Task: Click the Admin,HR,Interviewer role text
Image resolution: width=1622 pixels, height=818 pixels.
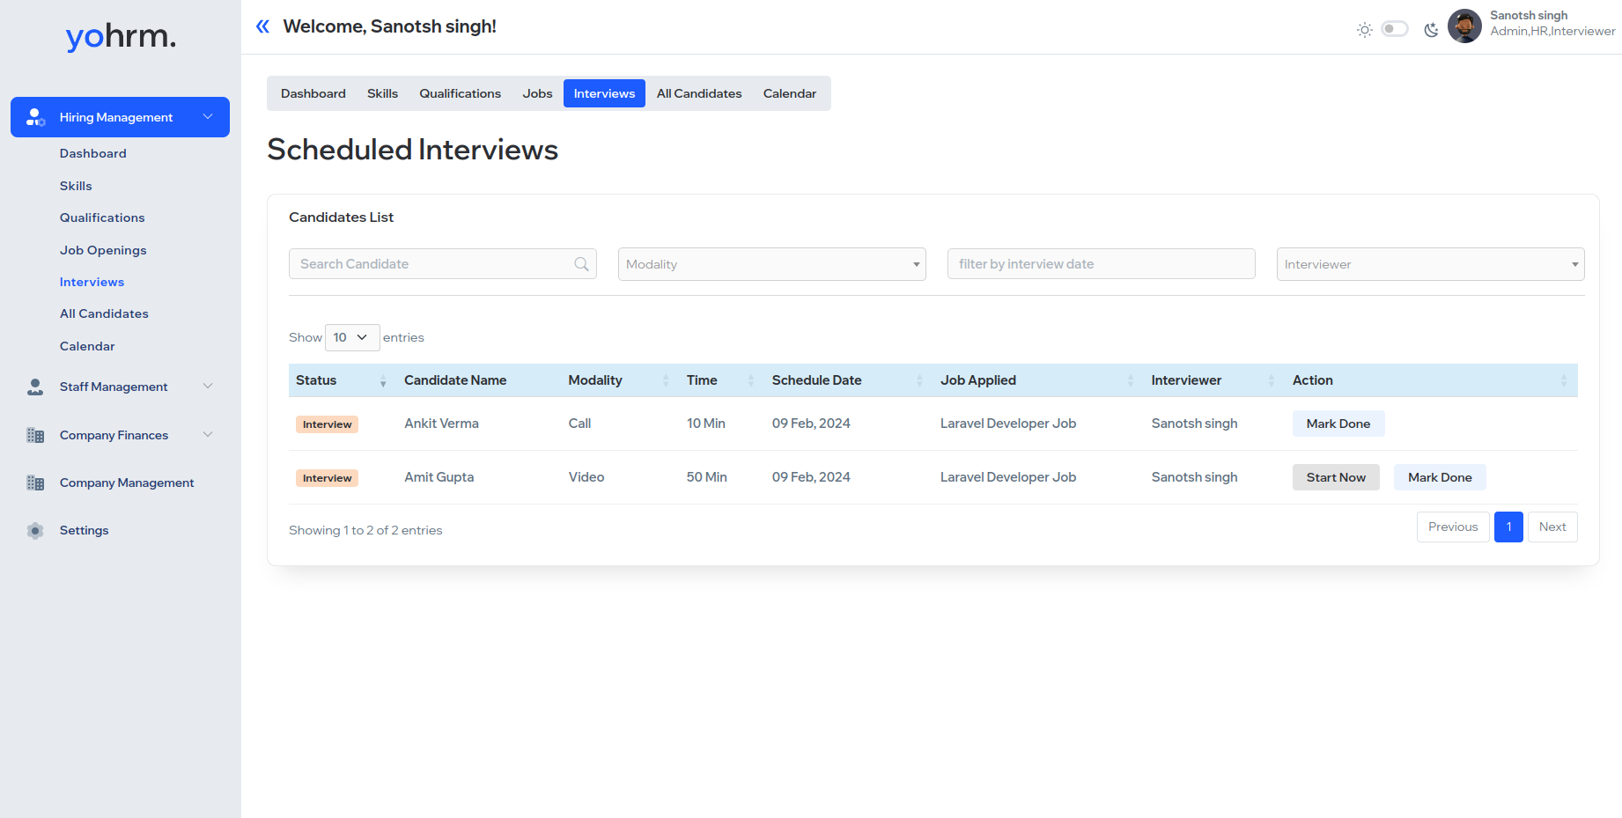Action: pyautogui.click(x=1552, y=31)
